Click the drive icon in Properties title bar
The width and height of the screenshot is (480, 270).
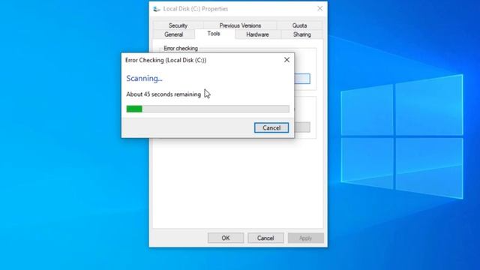click(x=157, y=9)
